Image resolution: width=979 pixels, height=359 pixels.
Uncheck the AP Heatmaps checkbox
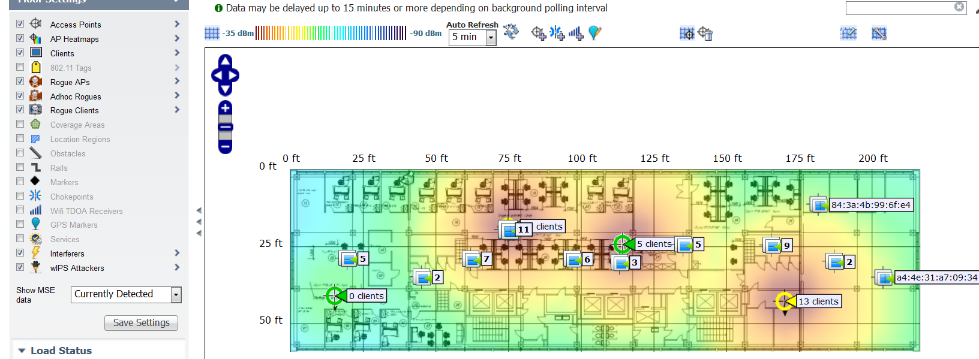coord(20,38)
